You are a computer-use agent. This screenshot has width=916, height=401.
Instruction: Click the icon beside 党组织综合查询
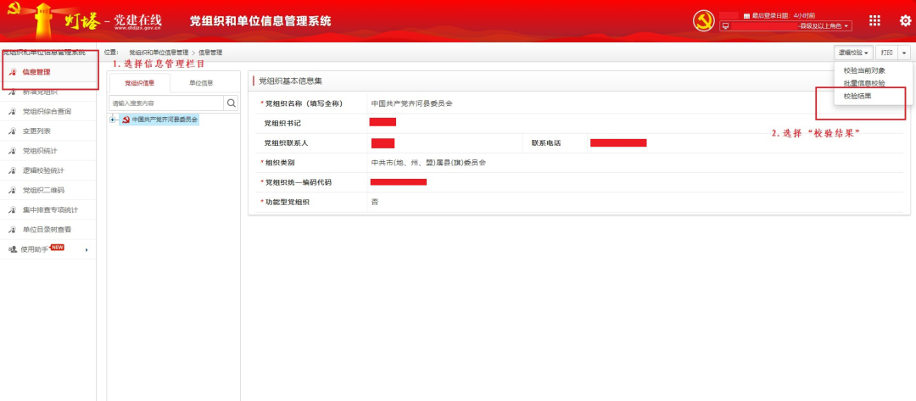(x=12, y=112)
